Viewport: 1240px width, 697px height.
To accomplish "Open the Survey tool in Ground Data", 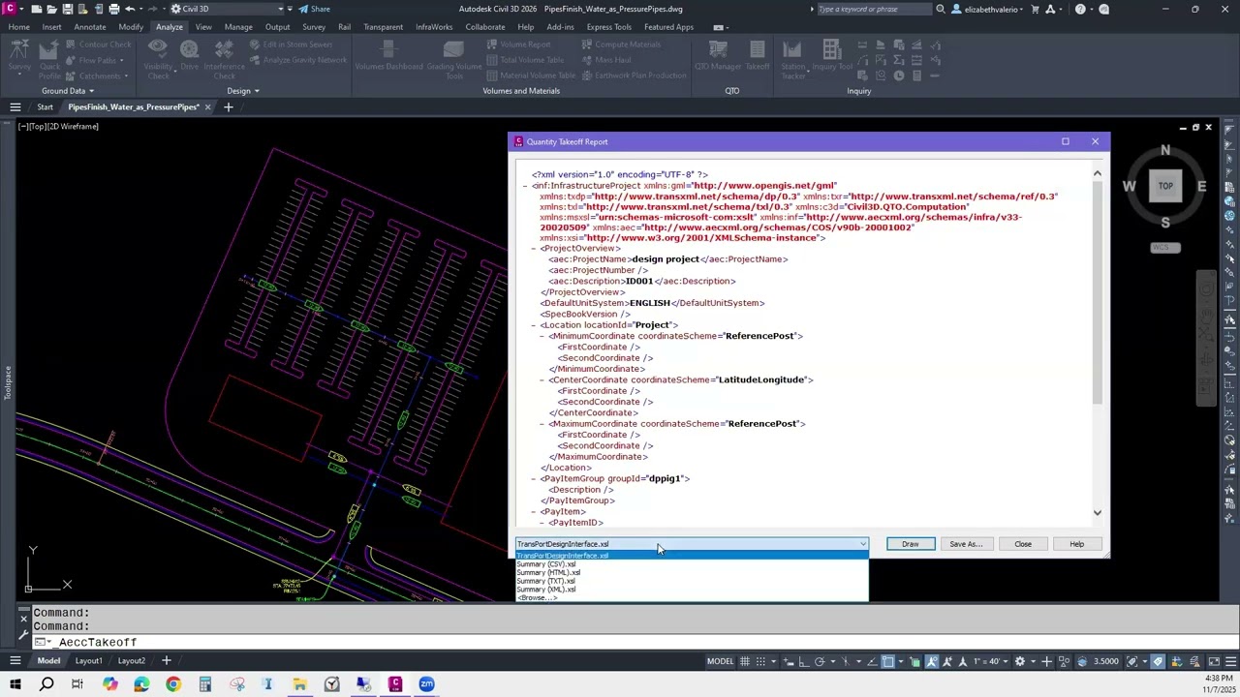I will [19, 57].
